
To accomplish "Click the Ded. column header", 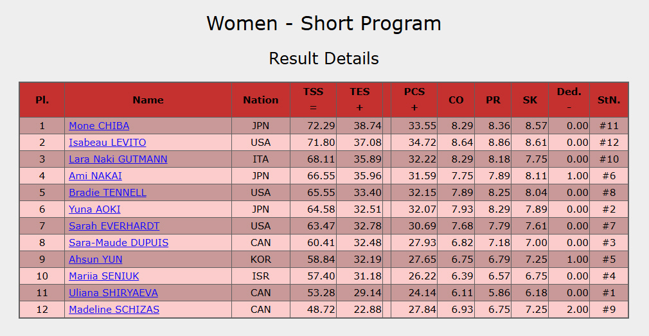I will [x=569, y=100].
